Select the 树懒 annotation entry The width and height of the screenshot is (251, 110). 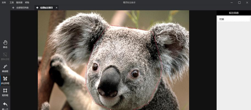pos(234,19)
